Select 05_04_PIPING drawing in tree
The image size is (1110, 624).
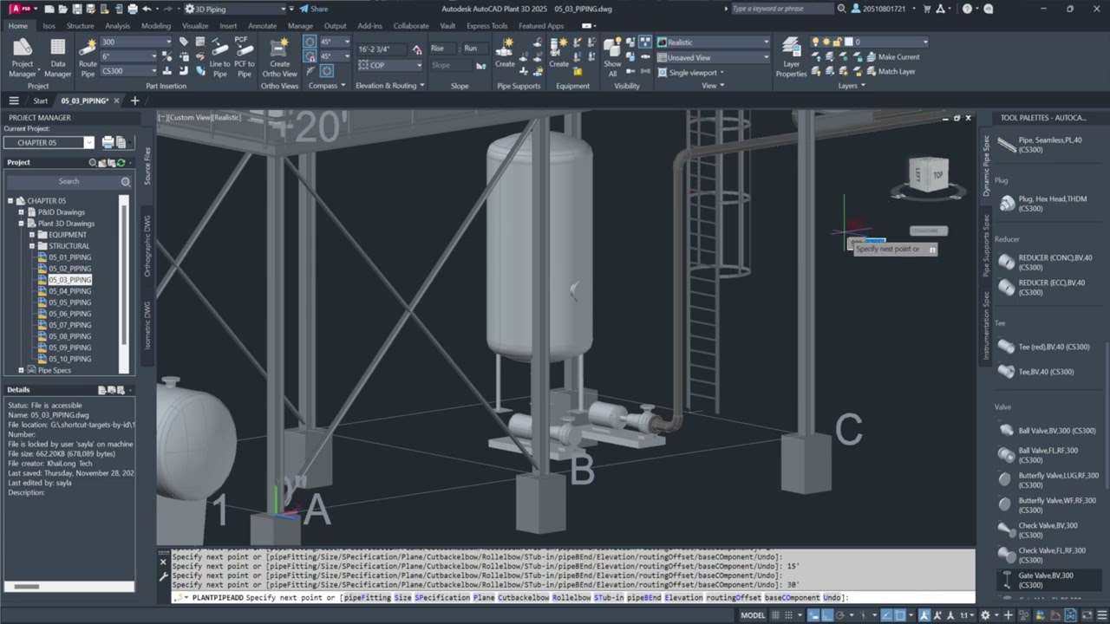click(x=69, y=291)
